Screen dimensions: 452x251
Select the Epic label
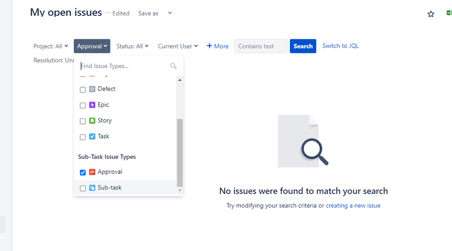103,105
